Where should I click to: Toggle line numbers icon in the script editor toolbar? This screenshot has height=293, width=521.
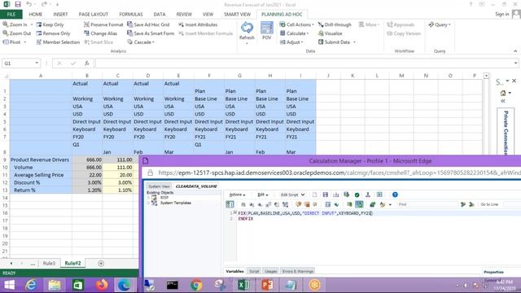[230, 204]
